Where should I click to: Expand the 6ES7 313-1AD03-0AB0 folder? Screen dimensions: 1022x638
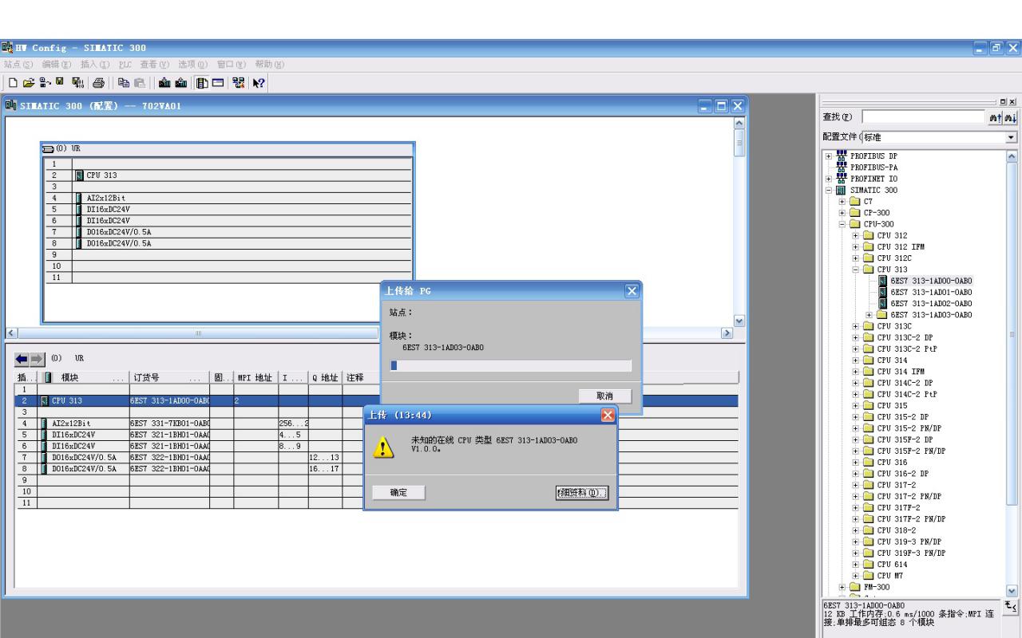pos(871,314)
